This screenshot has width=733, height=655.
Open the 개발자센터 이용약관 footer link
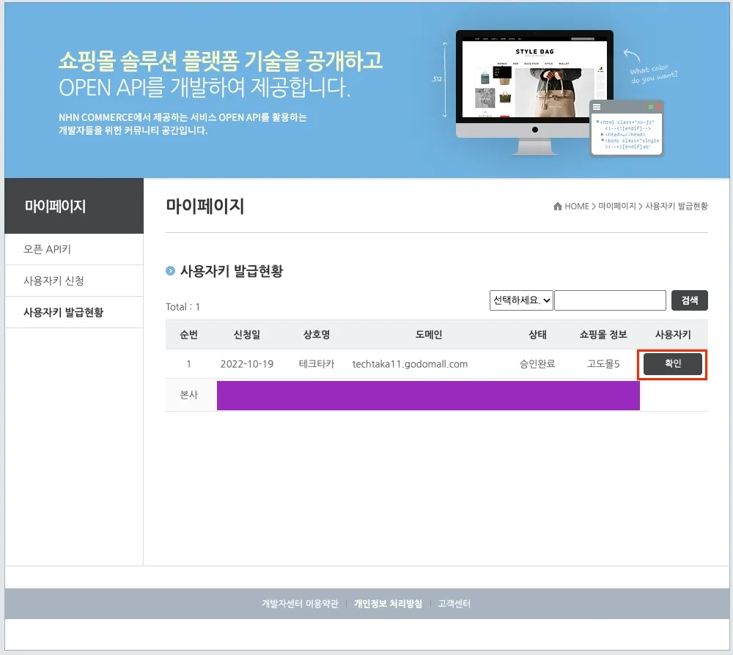click(x=300, y=604)
